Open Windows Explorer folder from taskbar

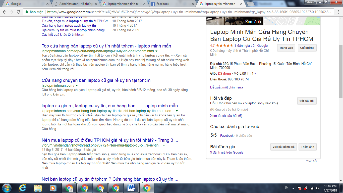tap(38, 188)
